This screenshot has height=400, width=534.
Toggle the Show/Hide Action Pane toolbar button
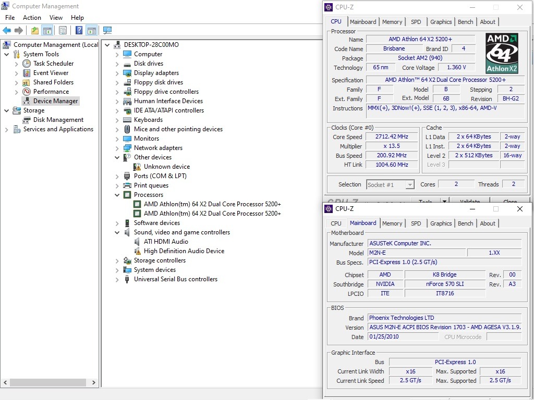pyautogui.click(x=92, y=31)
